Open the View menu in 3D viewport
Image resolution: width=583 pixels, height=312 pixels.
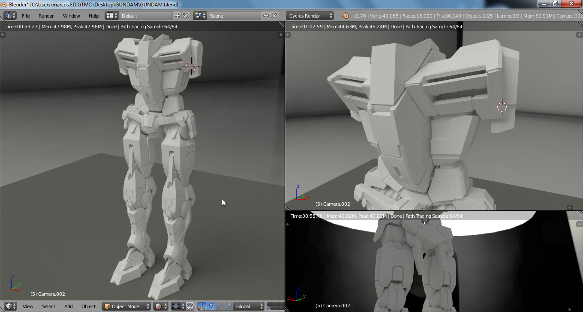pos(28,306)
